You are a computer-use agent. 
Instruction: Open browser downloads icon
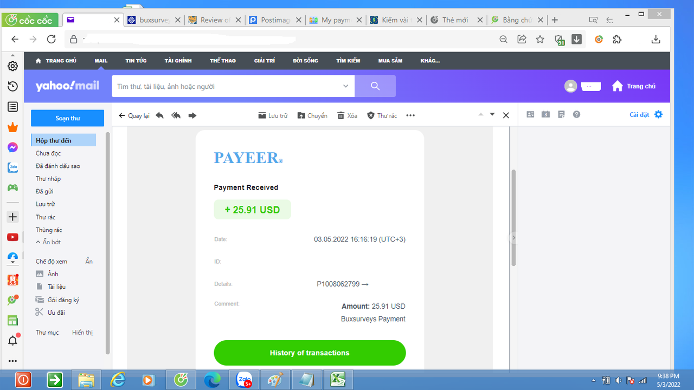(656, 39)
